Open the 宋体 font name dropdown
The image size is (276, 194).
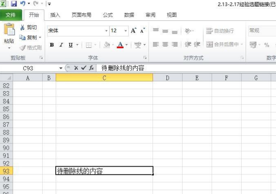click(106, 31)
